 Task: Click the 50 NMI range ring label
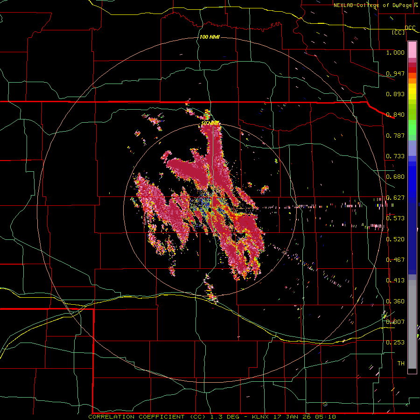[210, 123]
